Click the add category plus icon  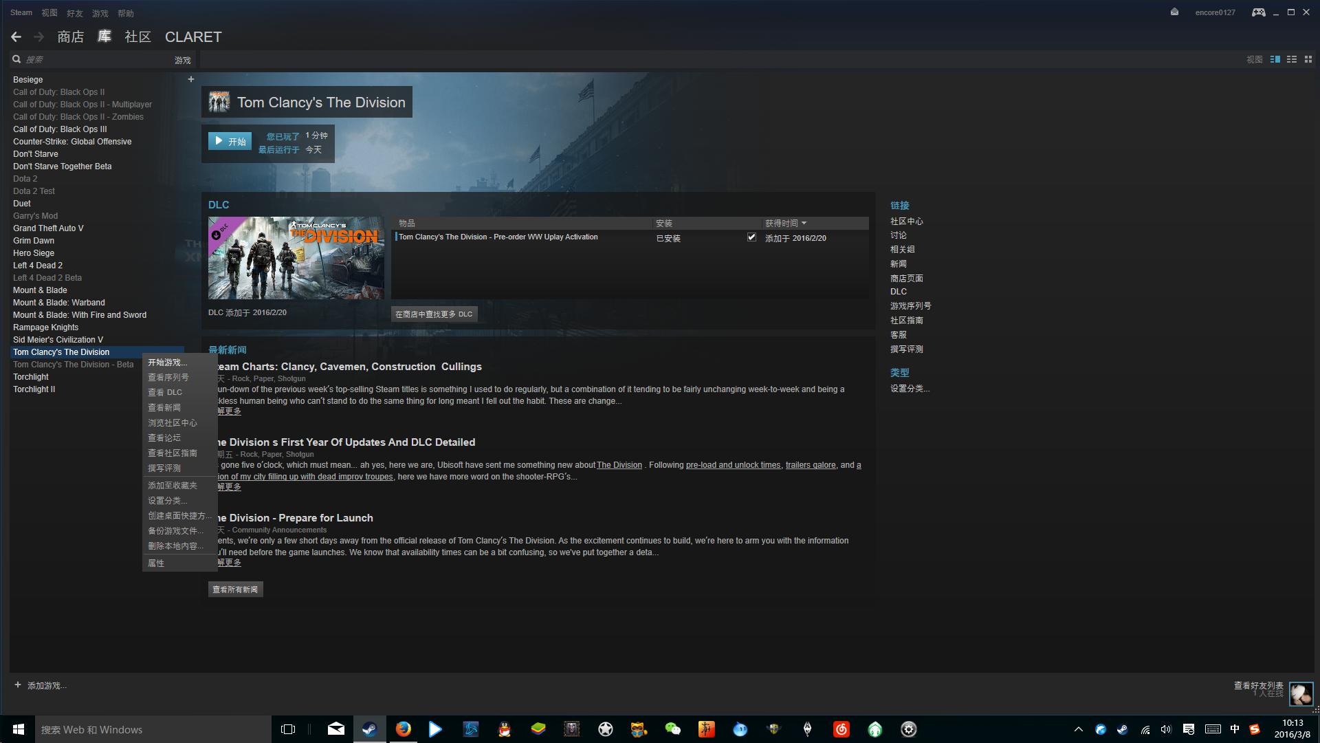pyautogui.click(x=191, y=79)
